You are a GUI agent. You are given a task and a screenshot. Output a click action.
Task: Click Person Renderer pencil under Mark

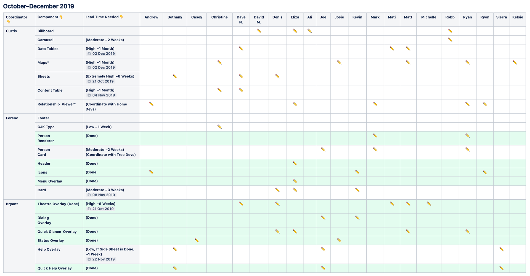[375, 136]
